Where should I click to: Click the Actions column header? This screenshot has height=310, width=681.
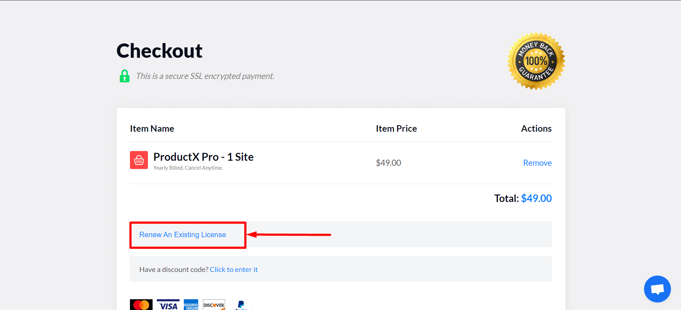pyautogui.click(x=536, y=128)
